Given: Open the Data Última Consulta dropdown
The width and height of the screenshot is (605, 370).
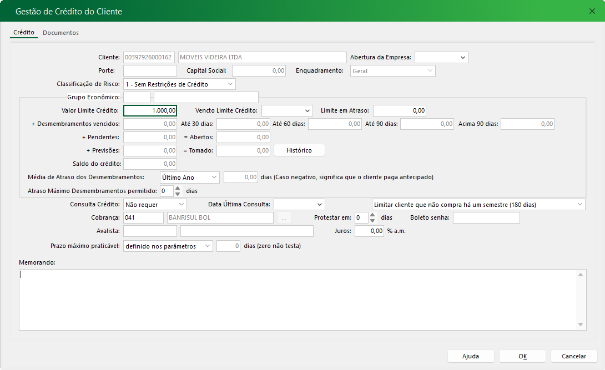Looking at the screenshot, I should (319, 205).
